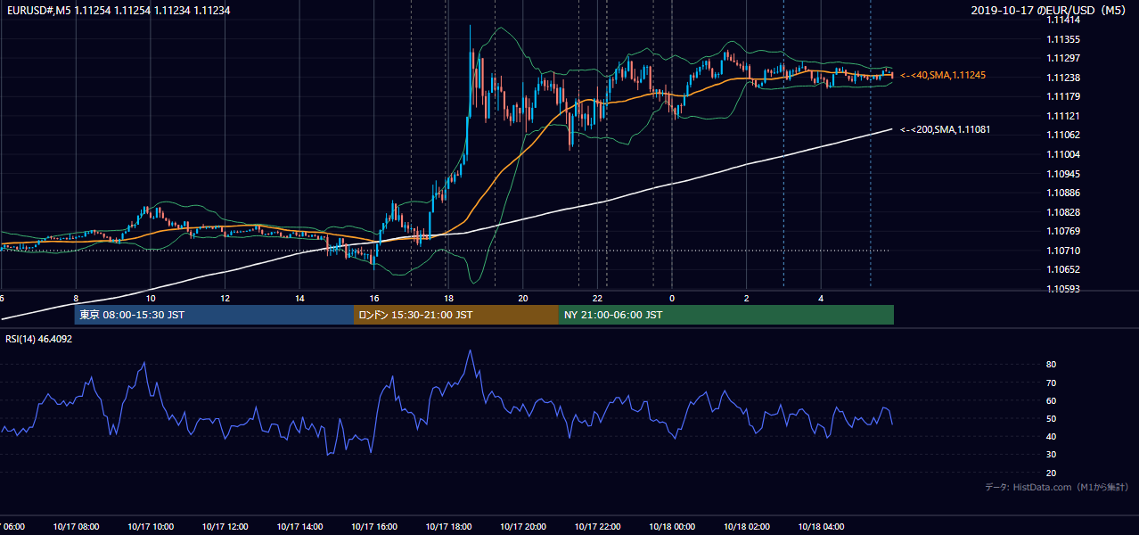Image resolution: width=1139 pixels, height=535 pixels.
Task: Click price level 1.11355 on the axis
Action: coord(1064,39)
